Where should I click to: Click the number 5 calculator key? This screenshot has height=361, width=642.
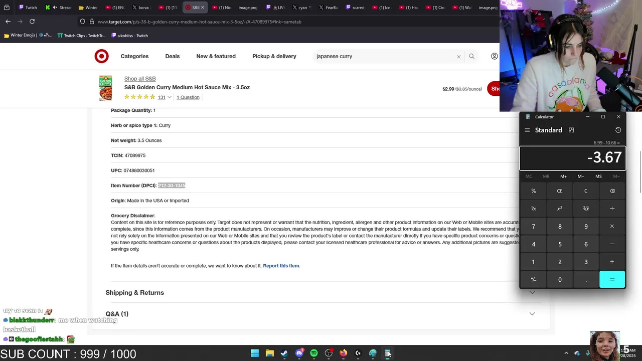tap(560, 244)
